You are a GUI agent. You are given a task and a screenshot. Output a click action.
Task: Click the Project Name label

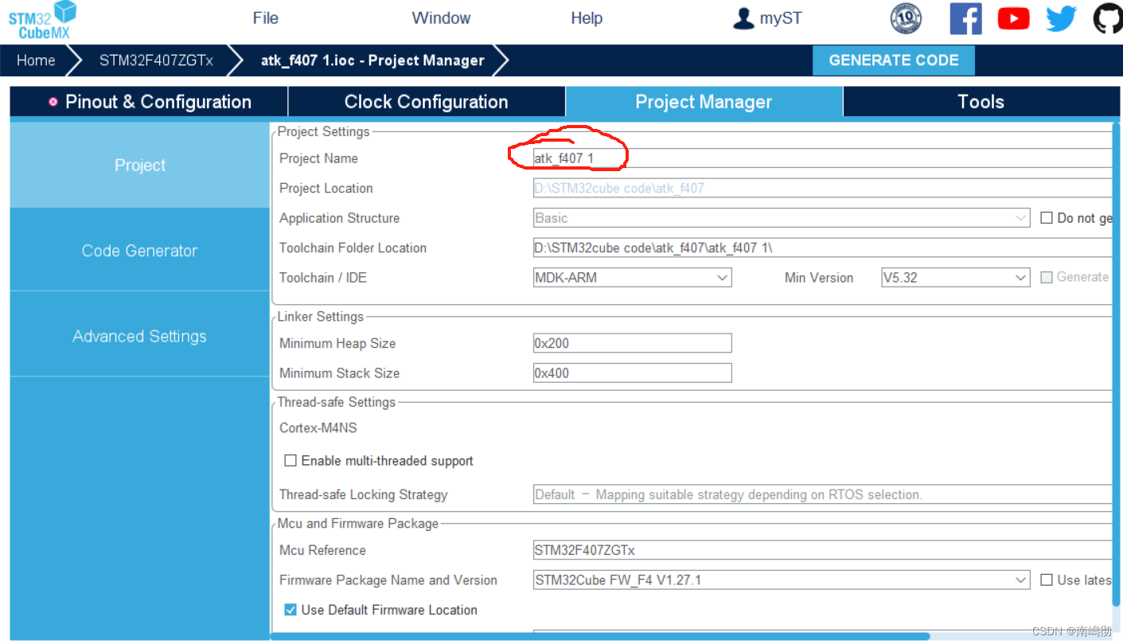[x=318, y=158]
